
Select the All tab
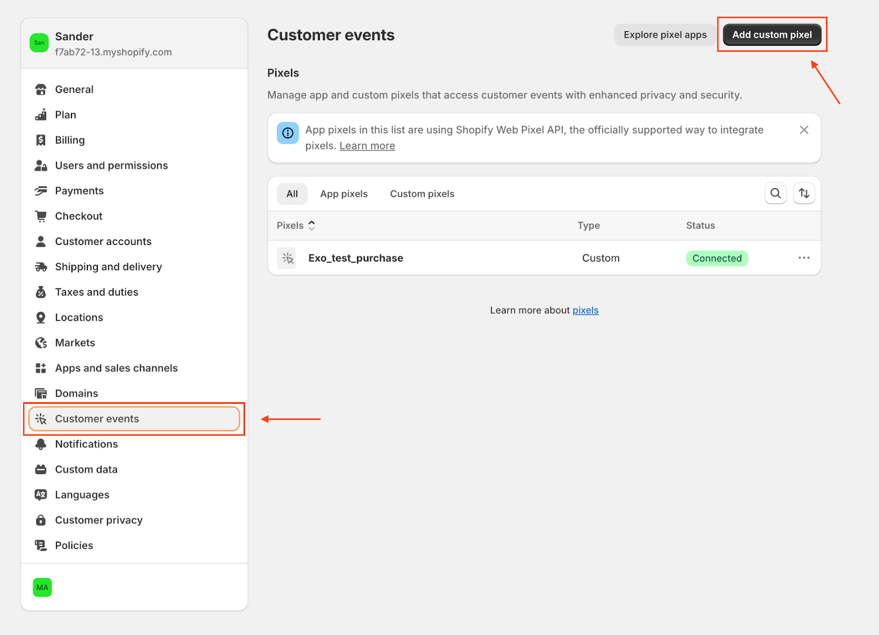[x=292, y=194]
